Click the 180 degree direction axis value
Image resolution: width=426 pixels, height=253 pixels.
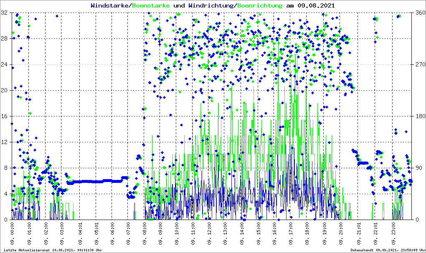pos(420,116)
